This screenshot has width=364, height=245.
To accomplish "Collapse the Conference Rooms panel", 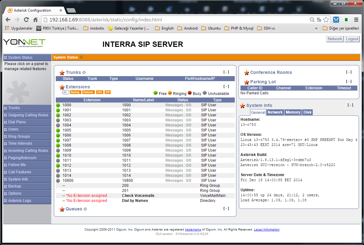I will tap(349, 72).
